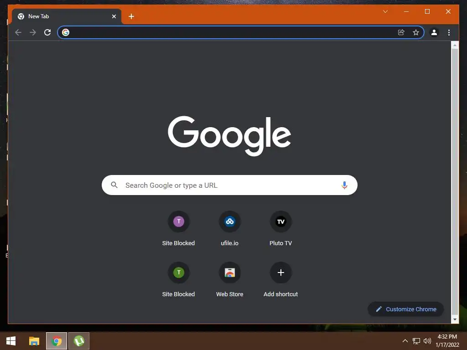This screenshot has height=350, width=467.
Task: Click the Google icon in address bar
Action: coord(66,32)
